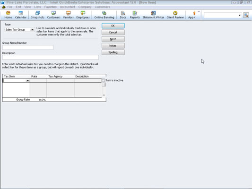The height and width of the screenshot is (189, 252).
Task: Click the tax item table scrollbar
Action: point(104,88)
